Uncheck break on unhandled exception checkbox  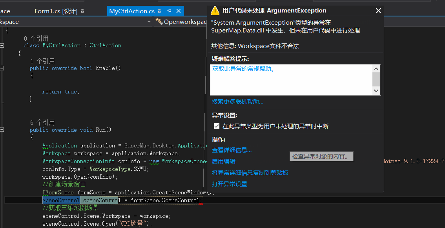217,126
